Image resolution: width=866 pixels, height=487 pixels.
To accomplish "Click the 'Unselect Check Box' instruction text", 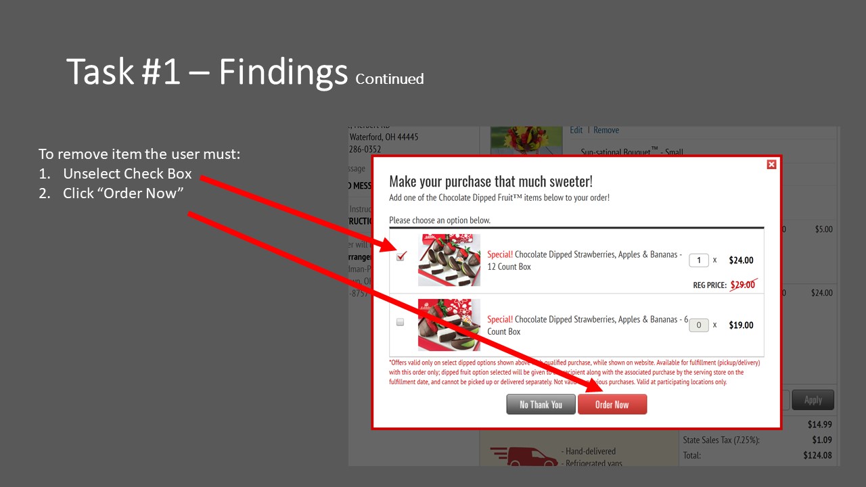I will tap(127, 174).
